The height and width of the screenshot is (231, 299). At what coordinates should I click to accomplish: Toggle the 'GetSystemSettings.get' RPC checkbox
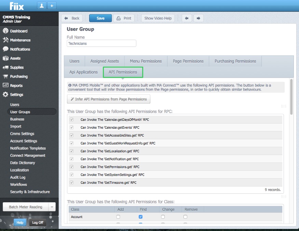pos(72,175)
